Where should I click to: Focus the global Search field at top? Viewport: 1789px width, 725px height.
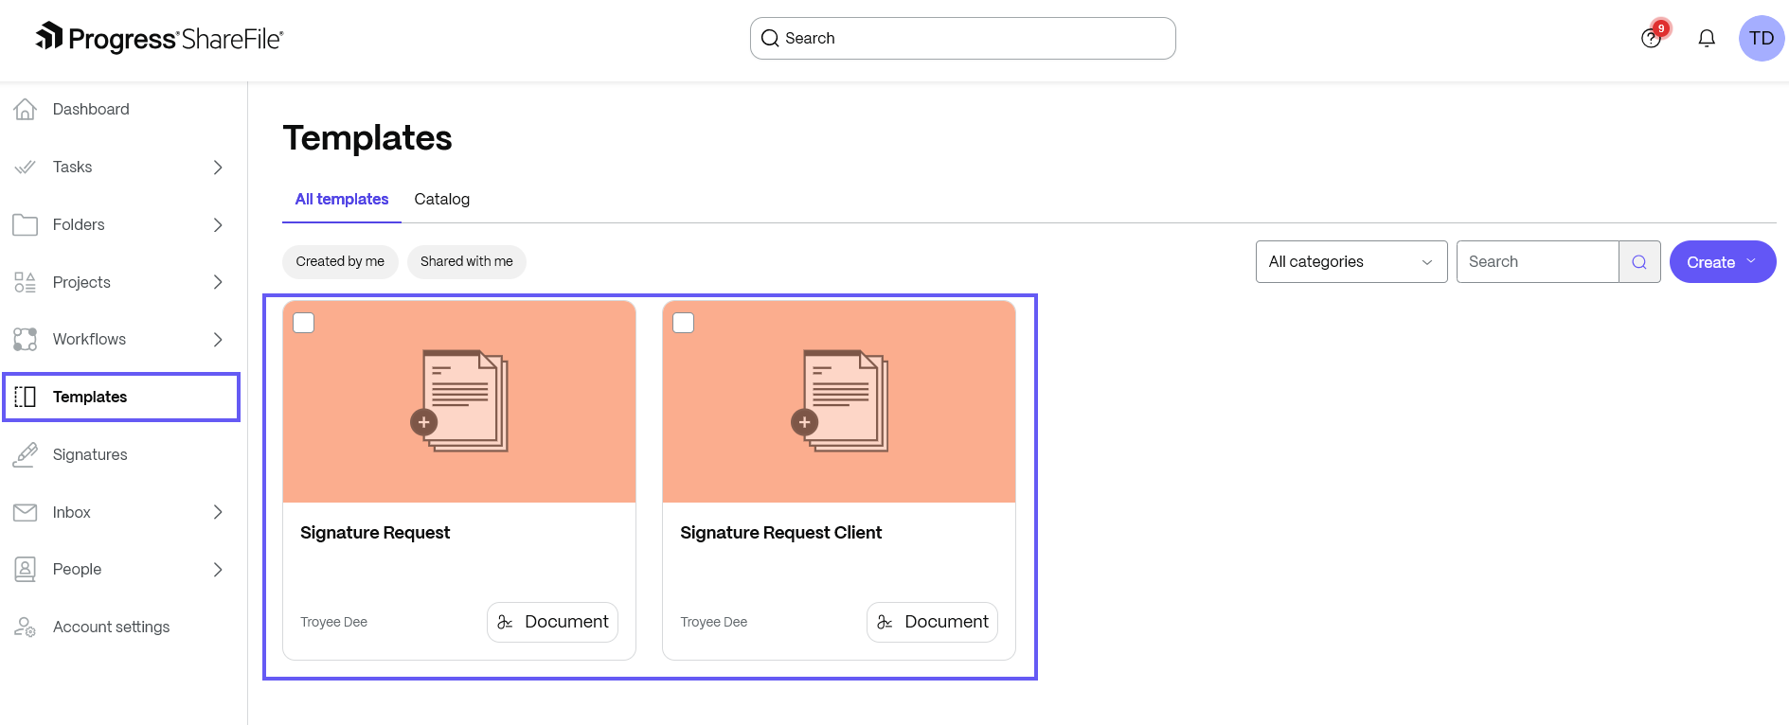click(963, 38)
